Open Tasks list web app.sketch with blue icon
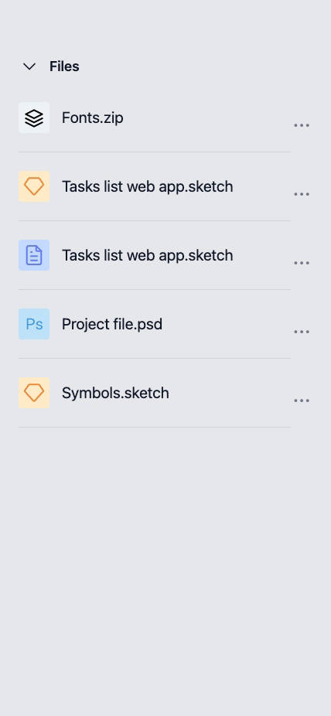Image resolution: width=331 pixels, height=716 pixels. tap(148, 255)
